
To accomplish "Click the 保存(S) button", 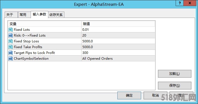I will 175,86.
